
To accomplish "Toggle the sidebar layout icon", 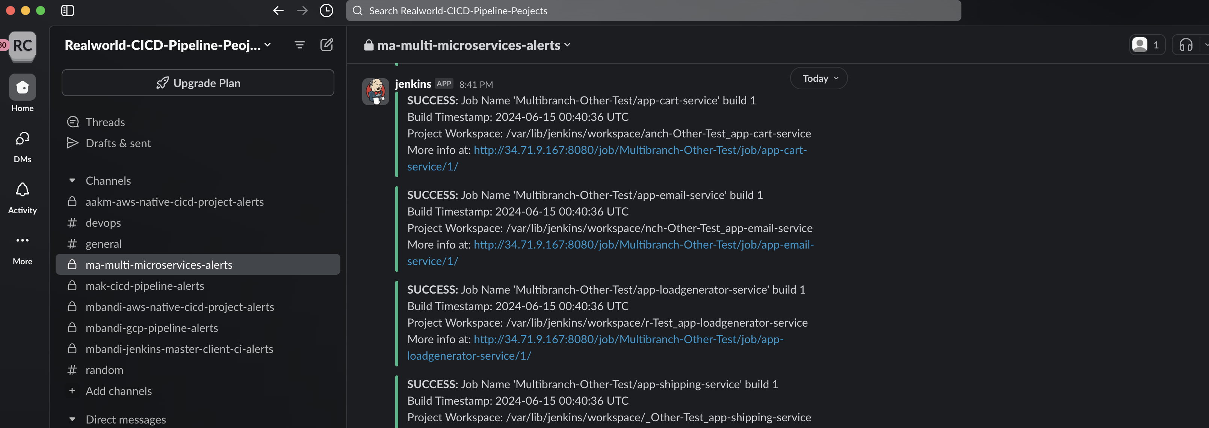I will 68,10.
